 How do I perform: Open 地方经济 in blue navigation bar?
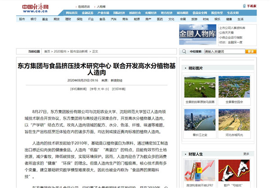(166, 13)
